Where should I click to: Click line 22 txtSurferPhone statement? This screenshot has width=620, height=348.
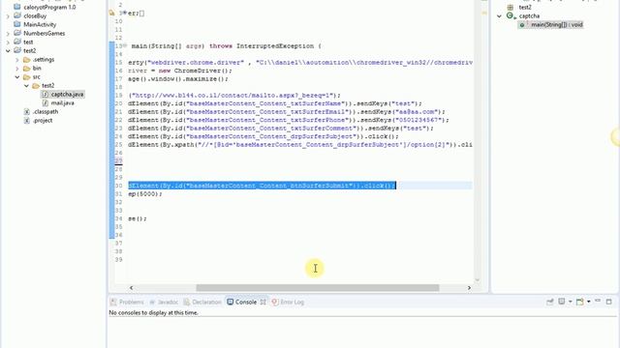click(289, 120)
